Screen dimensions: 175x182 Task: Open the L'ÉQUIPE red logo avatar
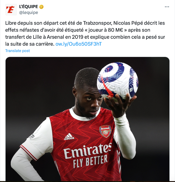[x=11, y=10]
